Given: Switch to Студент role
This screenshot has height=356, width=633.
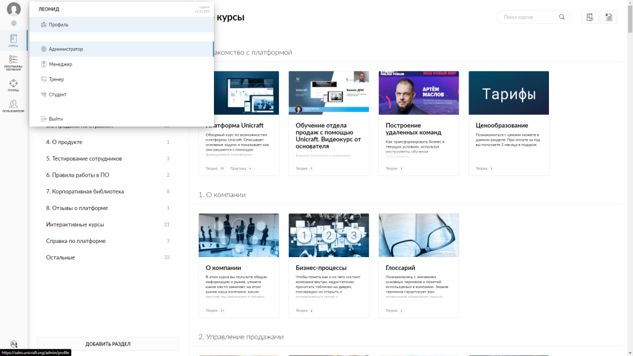Looking at the screenshot, I should 122,95.
